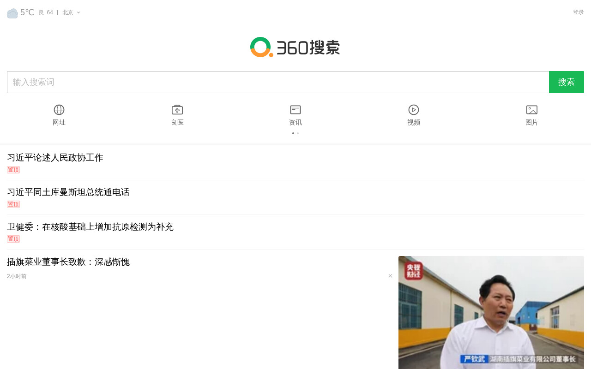Open the 360搜索 logo
This screenshot has width=591, height=369.
pyautogui.click(x=295, y=47)
